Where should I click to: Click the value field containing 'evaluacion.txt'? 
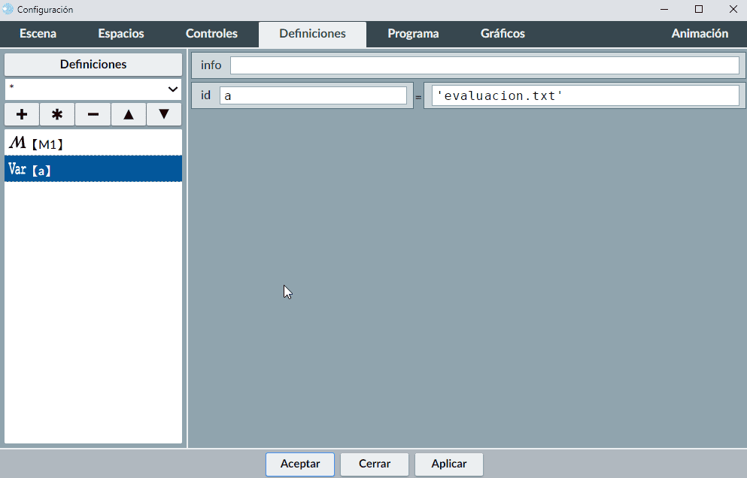585,96
